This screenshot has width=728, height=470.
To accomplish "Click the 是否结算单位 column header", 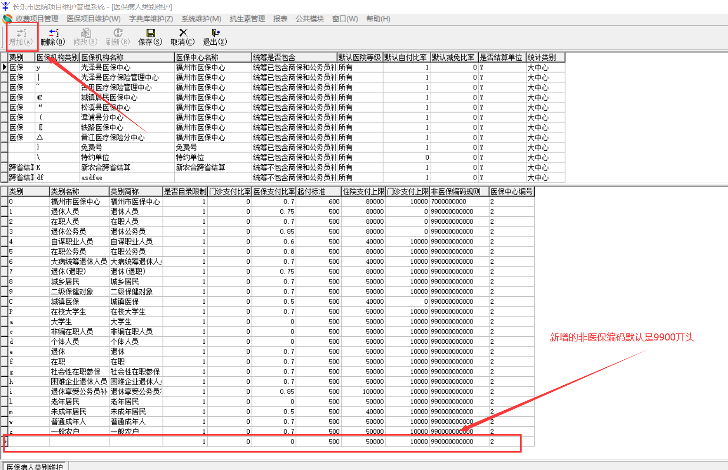I will coord(502,57).
